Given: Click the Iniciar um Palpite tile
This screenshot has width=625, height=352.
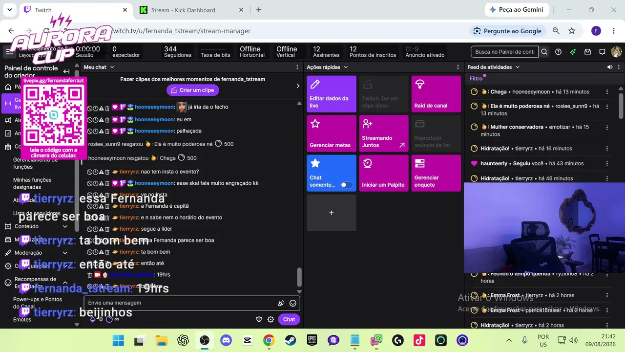Looking at the screenshot, I should pos(384,173).
